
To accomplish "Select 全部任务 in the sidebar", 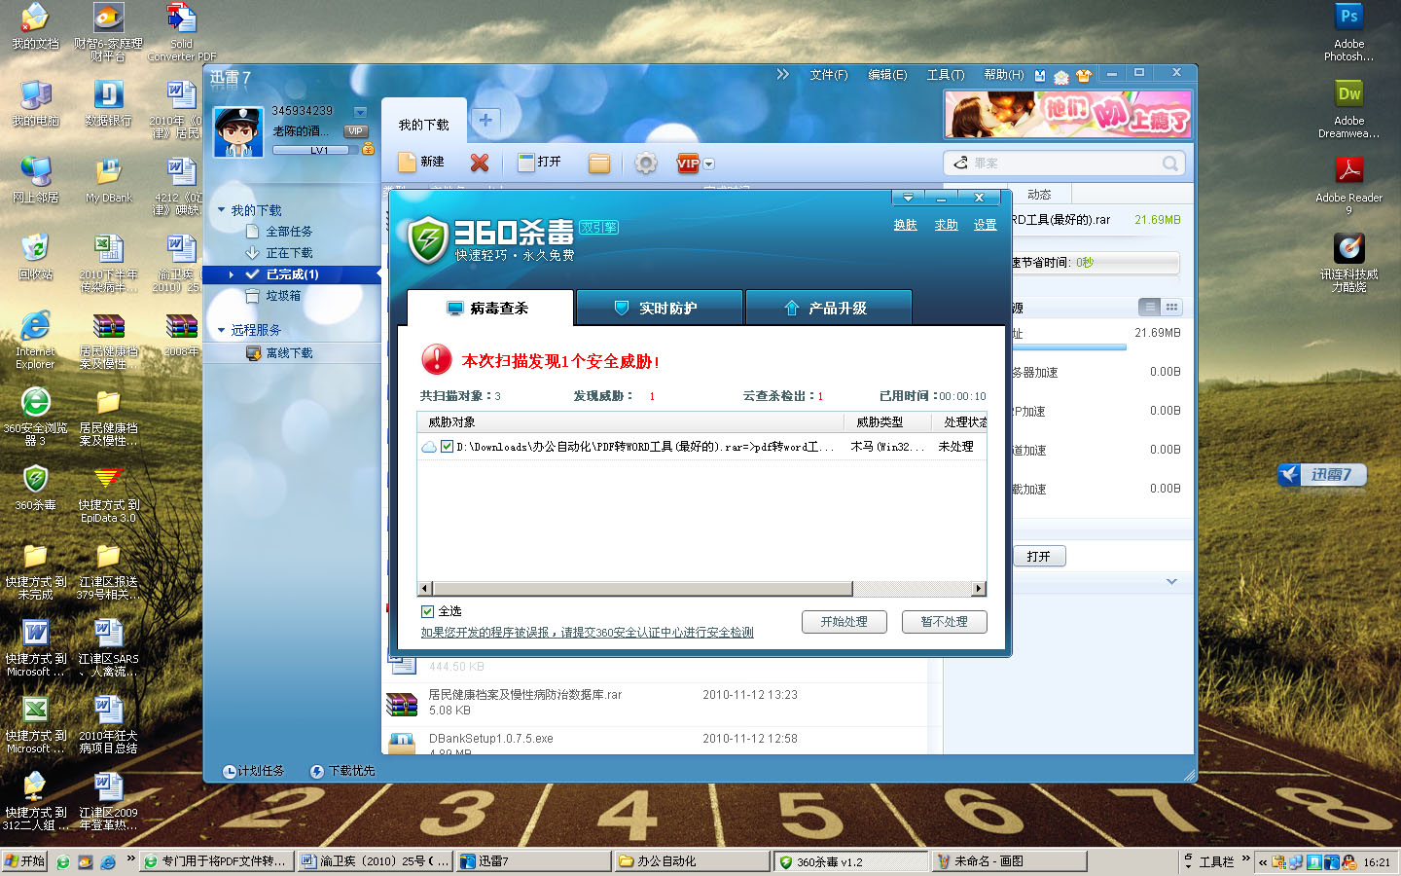I will 289,232.
